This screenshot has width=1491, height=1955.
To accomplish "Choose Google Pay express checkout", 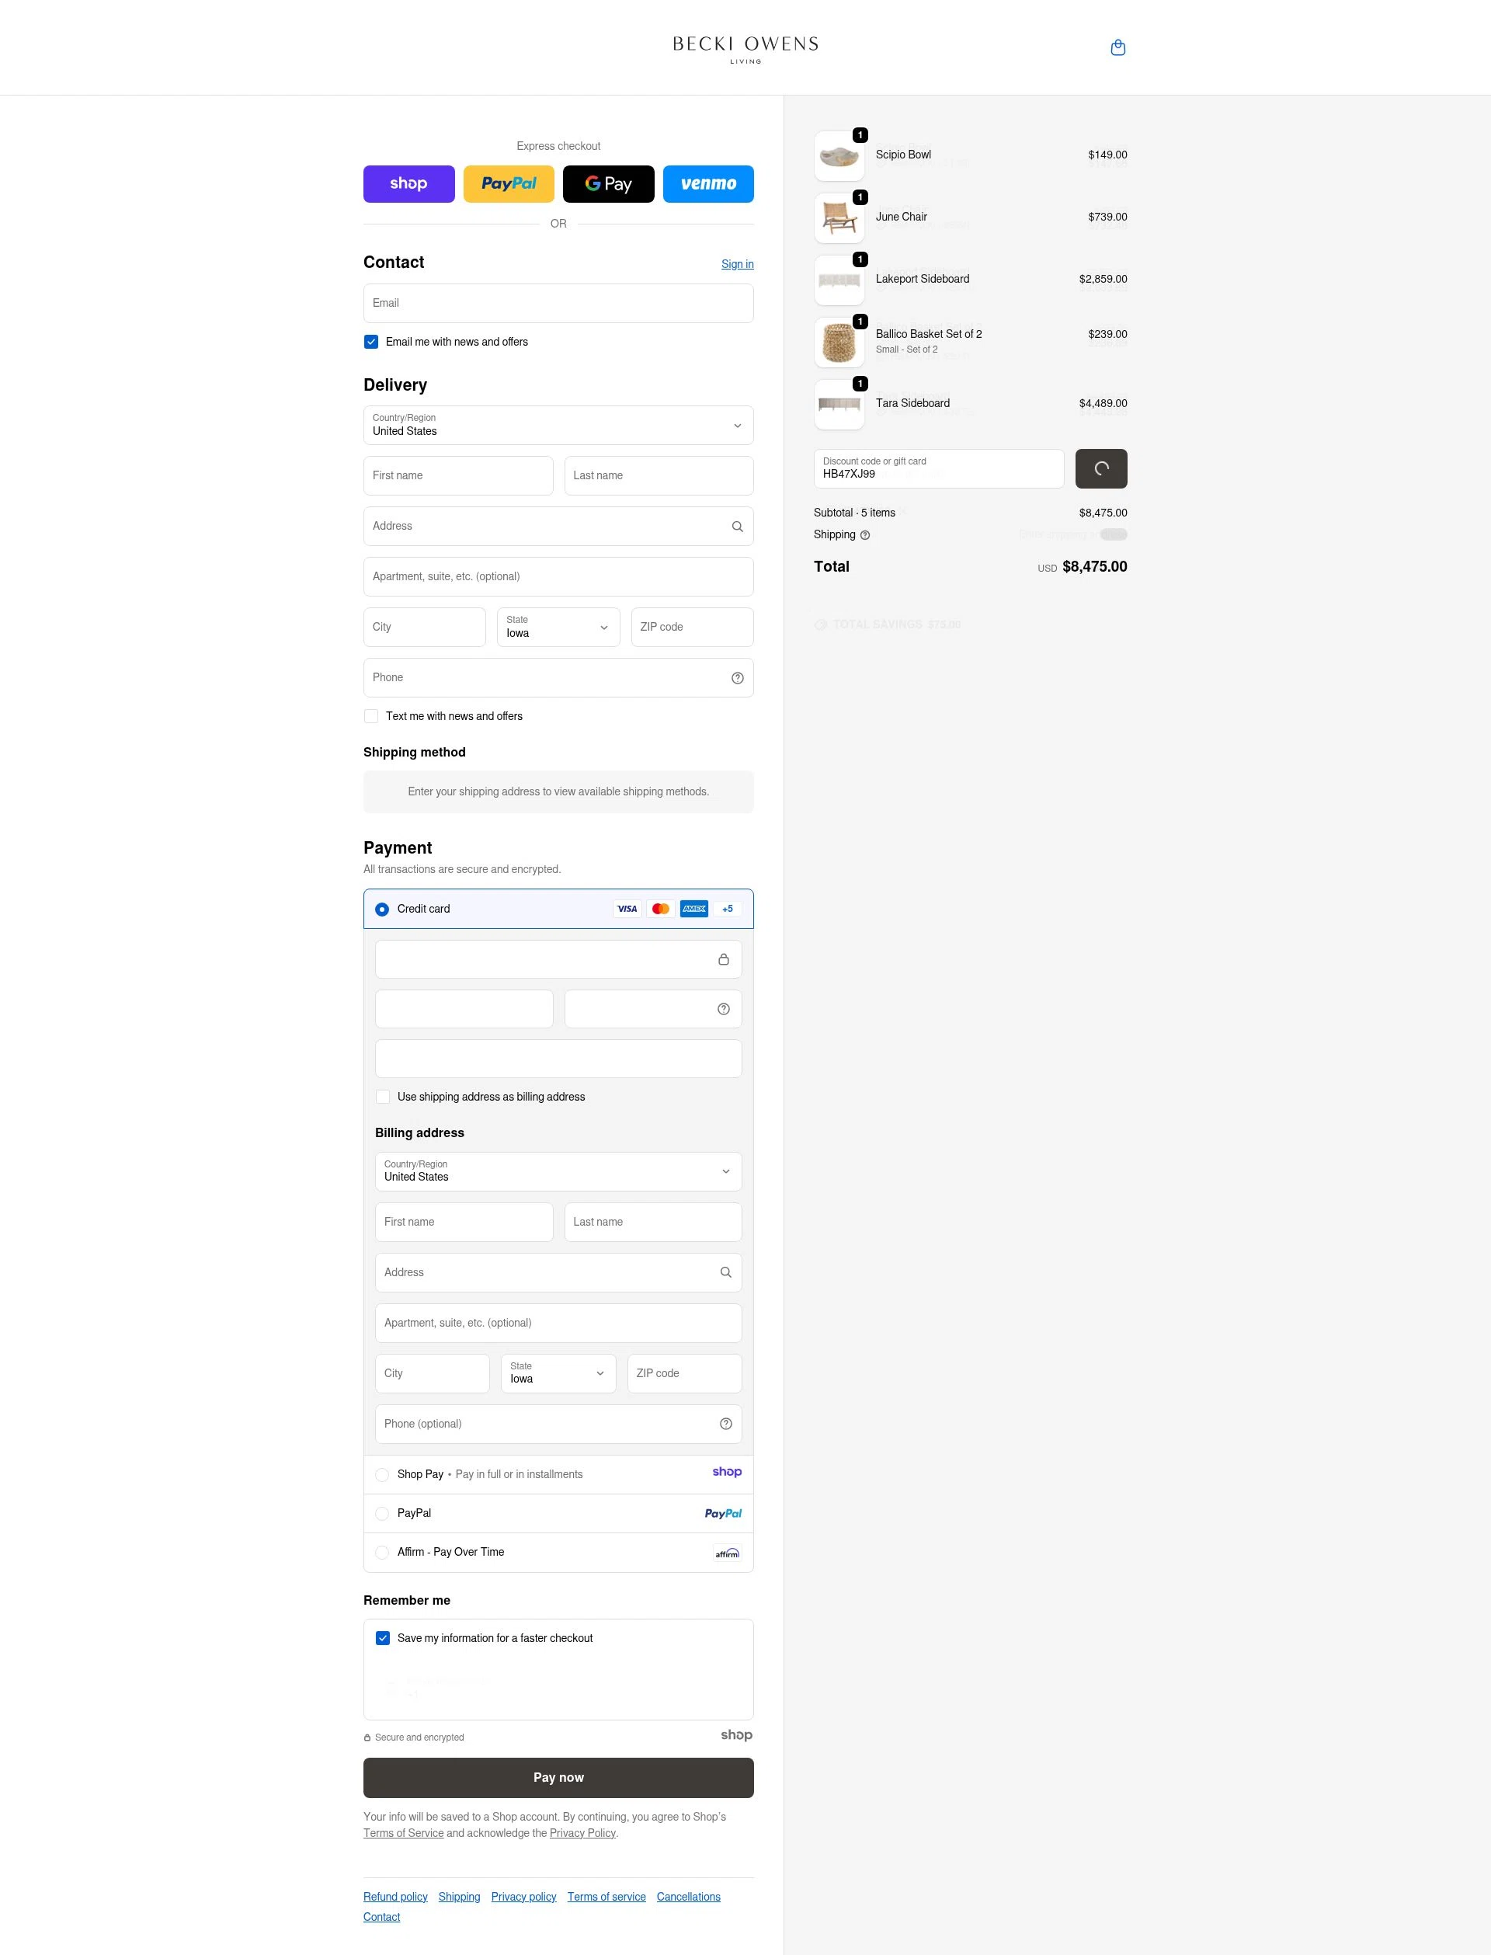I will [x=608, y=184].
